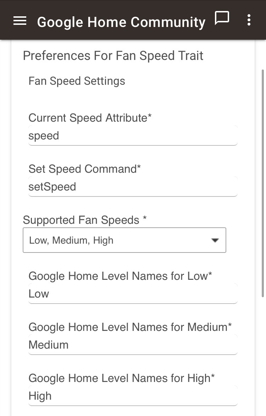Click the Set Speed Command label

click(84, 169)
